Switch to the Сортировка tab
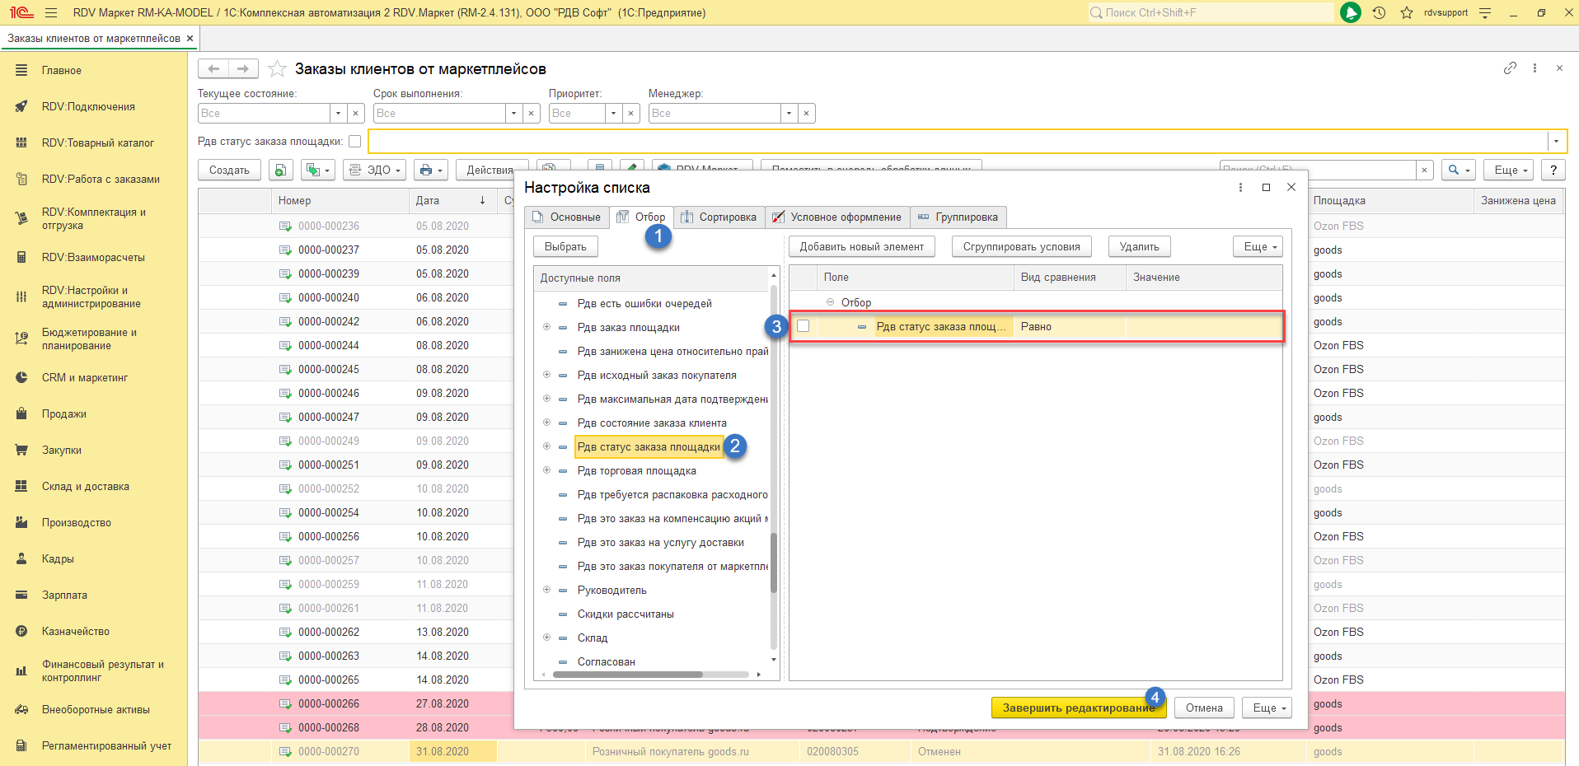The width and height of the screenshot is (1579, 766). 719,217
